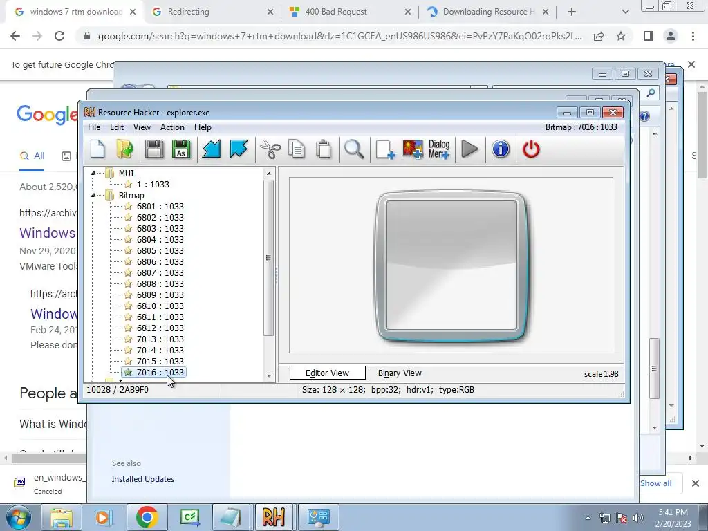Open the Action menu
The image size is (708, 531).
(172, 127)
